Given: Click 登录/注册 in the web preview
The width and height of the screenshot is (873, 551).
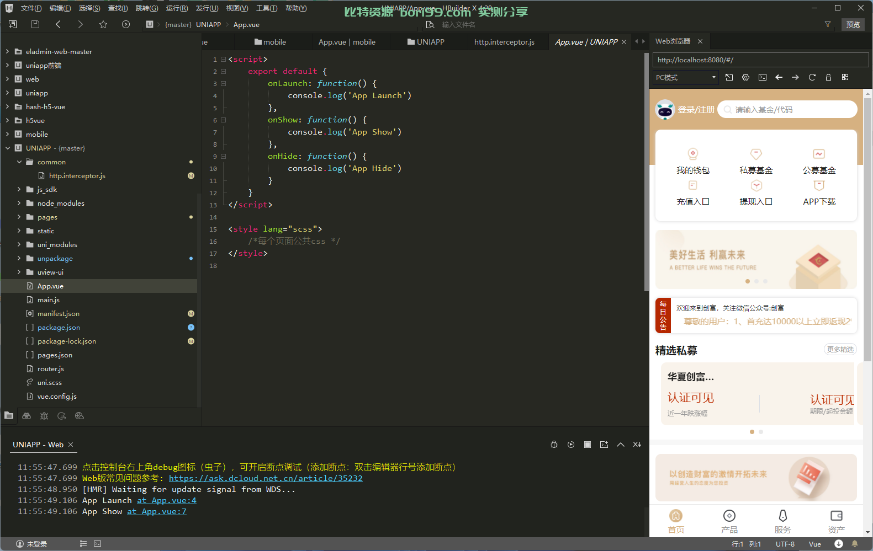Looking at the screenshot, I should coord(696,110).
